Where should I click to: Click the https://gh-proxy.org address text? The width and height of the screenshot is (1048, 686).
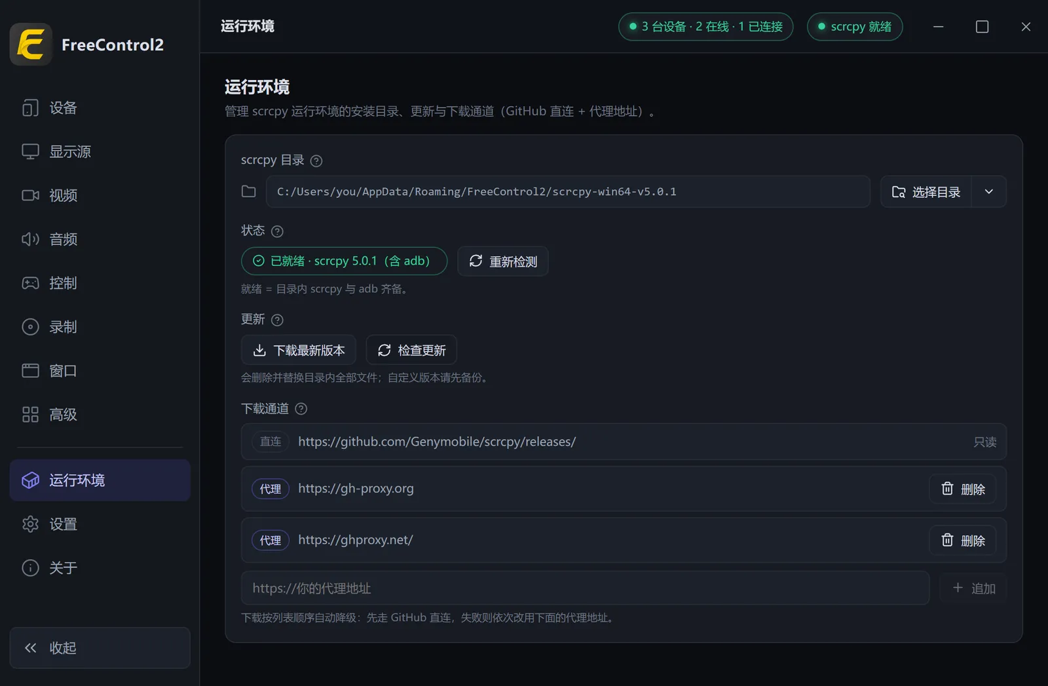tap(356, 489)
